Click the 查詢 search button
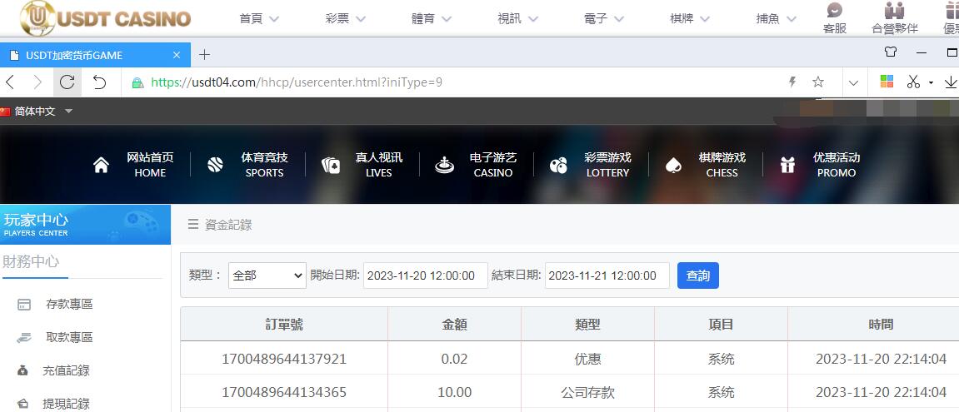Image resolution: width=959 pixels, height=412 pixels. pos(698,275)
